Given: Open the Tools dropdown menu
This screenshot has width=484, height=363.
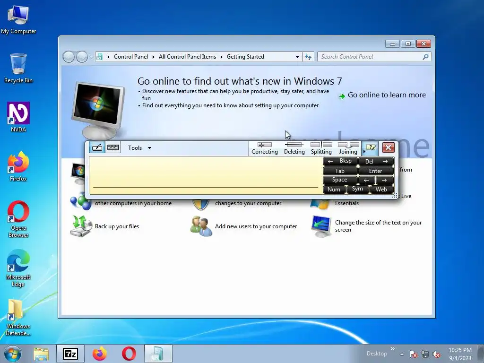Looking at the screenshot, I should [139, 148].
